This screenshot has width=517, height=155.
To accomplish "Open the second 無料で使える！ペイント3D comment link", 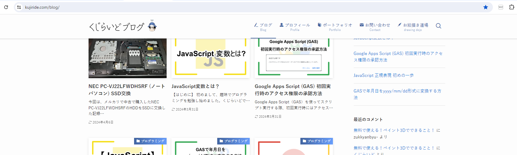I will click(x=394, y=148).
